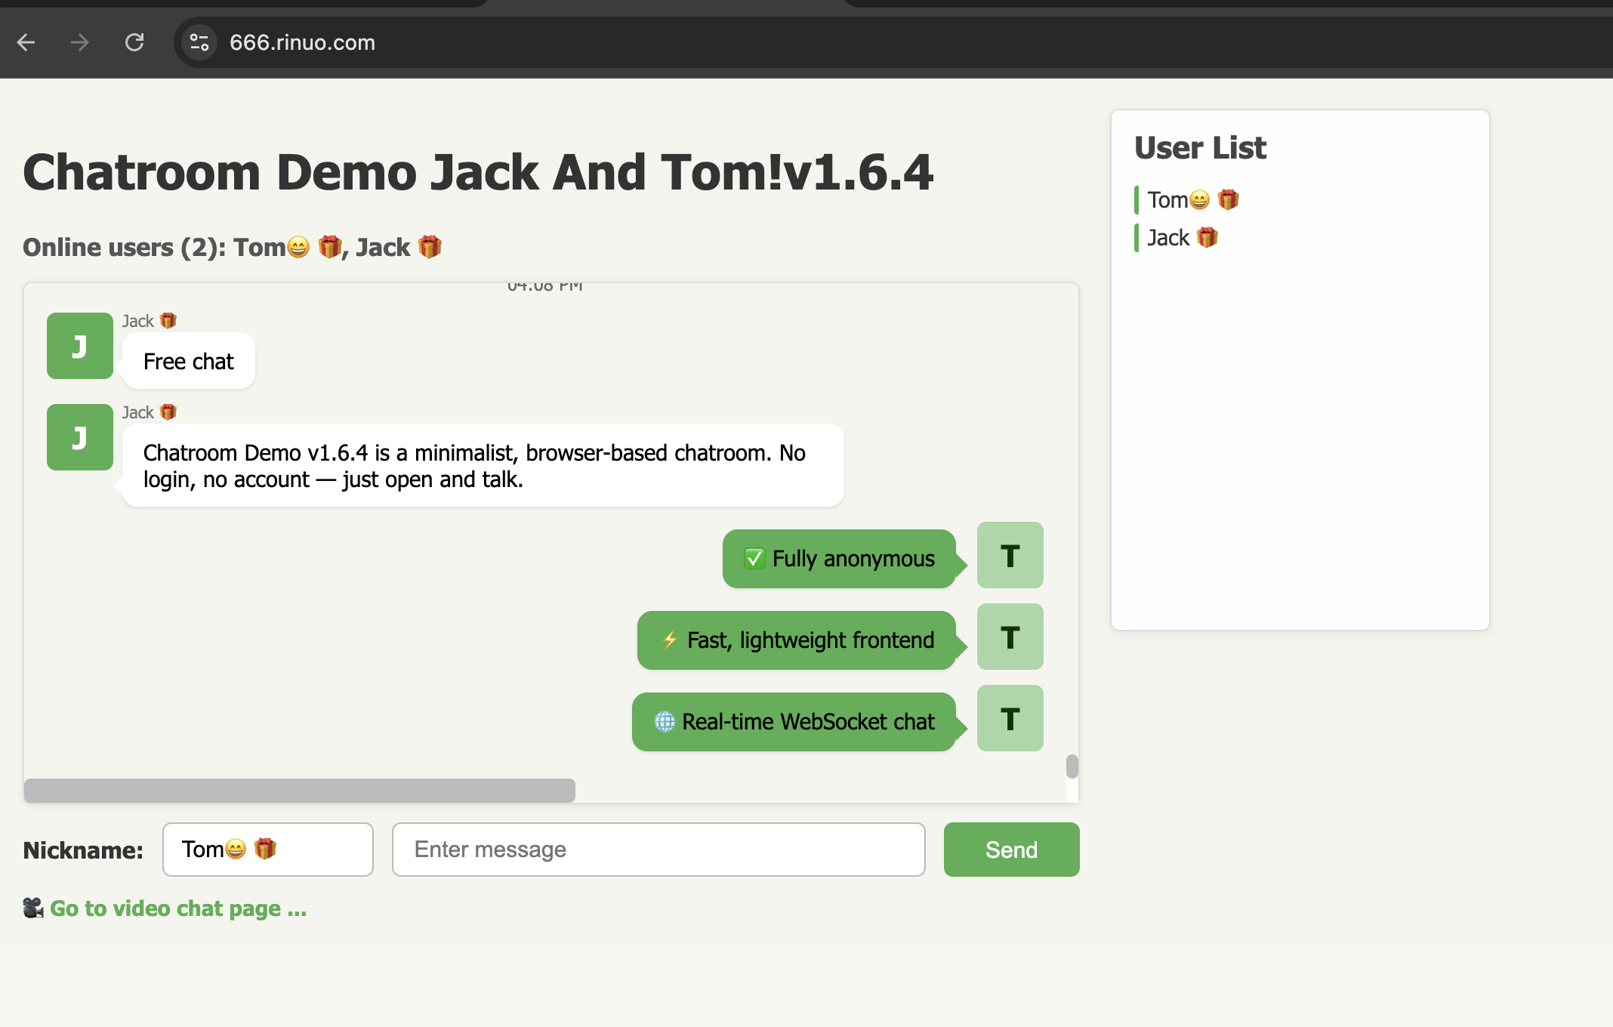Click the Free chat message bubble

189,361
